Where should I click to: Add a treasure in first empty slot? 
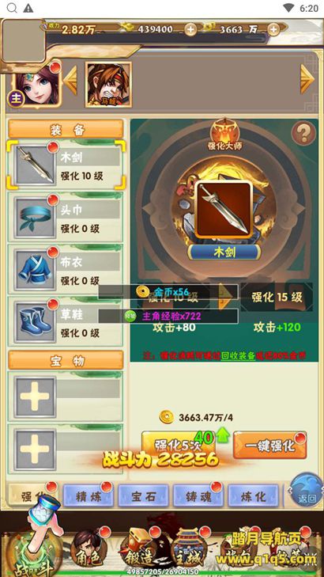[35, 397]
